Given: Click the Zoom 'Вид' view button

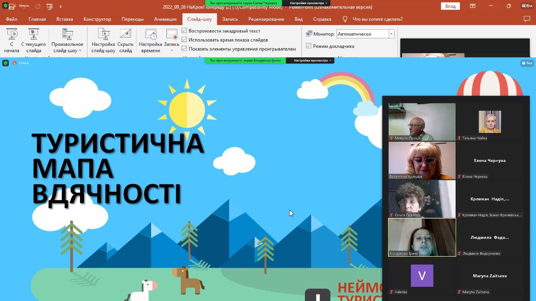Looking at the screenshot, I should point(527,63).
